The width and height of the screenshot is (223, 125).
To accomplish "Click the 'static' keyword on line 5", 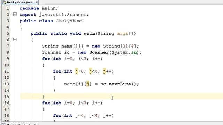I will (x=59, y=34).
